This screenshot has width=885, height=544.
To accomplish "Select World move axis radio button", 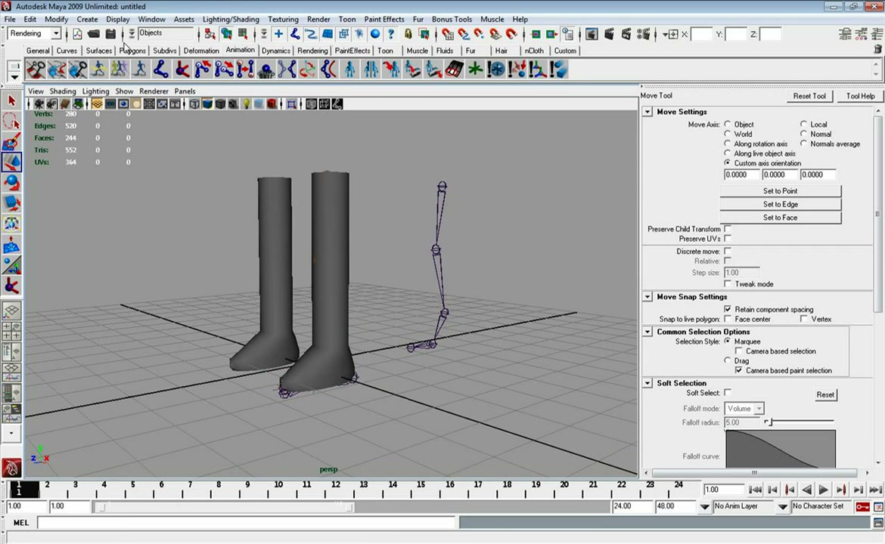I will pyautogui.click(x=728, y=134).
